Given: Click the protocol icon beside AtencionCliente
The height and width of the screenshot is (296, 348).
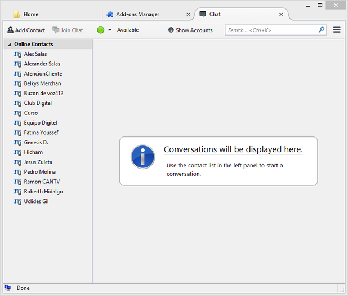Looking at the screenshot, I should pyautogui.click(x=17, y=74).
